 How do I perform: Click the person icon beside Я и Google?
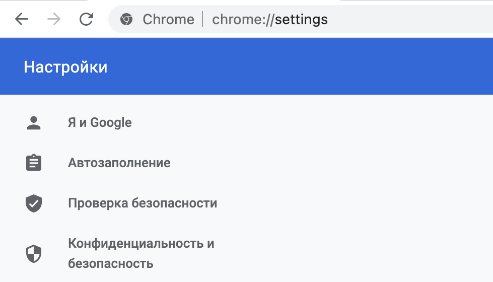pyautogui.click(x=34, y=123)
